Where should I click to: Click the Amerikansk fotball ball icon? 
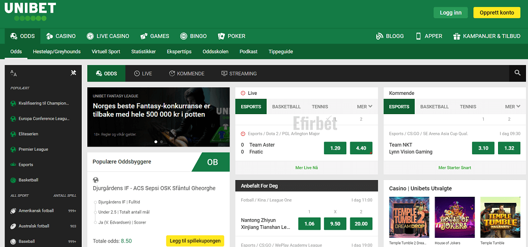pyautogui.click(x=13, y=210)
